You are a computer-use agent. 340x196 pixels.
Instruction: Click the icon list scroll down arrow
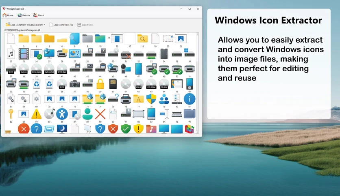click(197, 132)
